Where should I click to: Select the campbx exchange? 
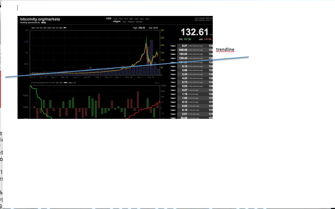pos(139,22)
